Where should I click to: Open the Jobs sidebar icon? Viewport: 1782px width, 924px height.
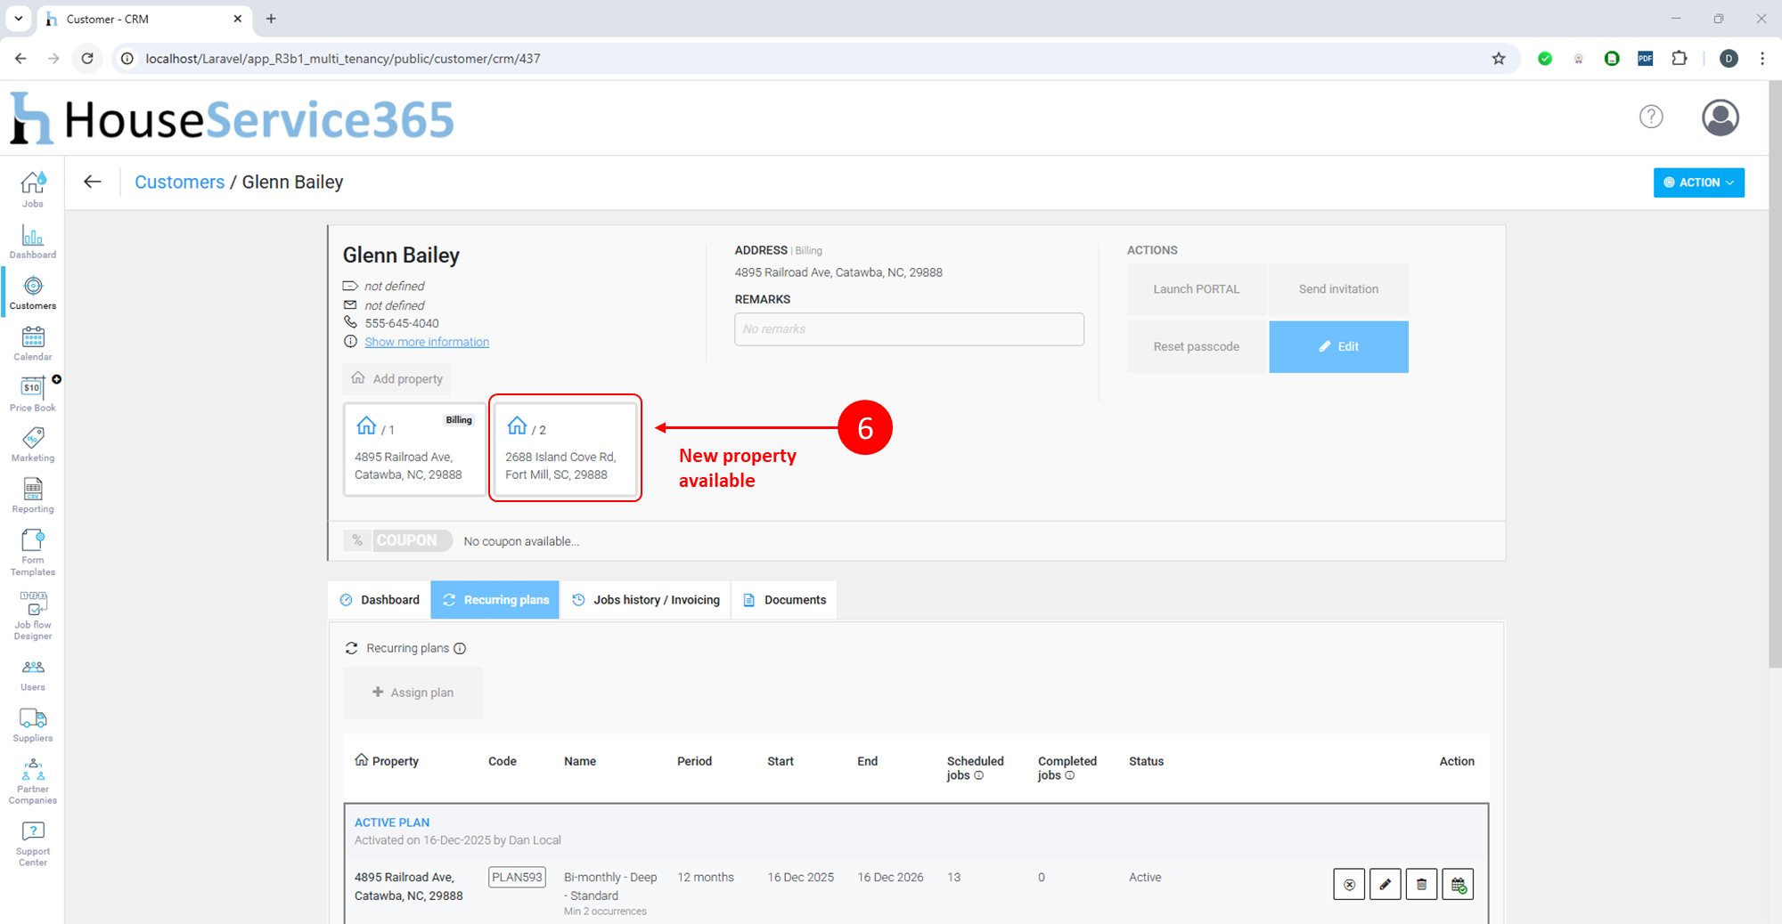click(x=33, y=189)
